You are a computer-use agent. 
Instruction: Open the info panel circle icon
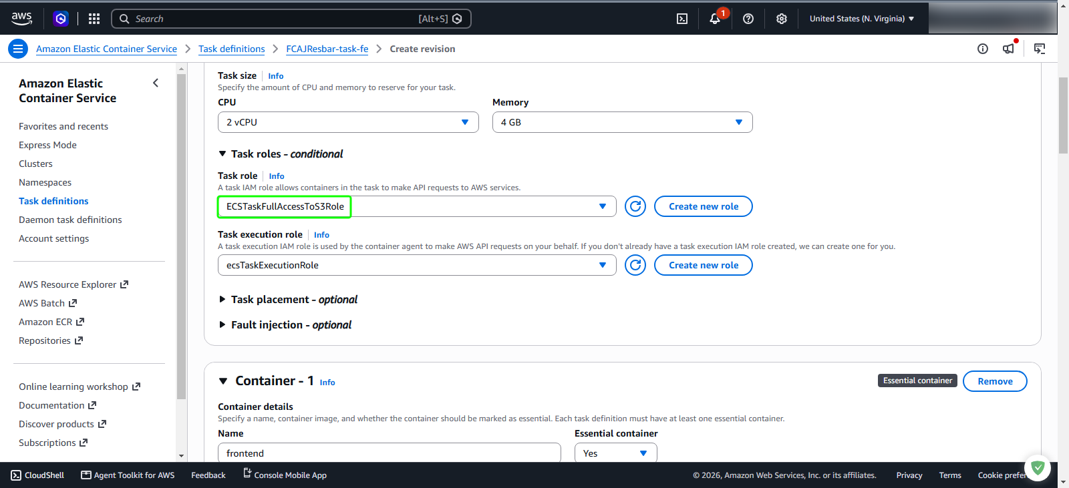[x=983, y=49]
